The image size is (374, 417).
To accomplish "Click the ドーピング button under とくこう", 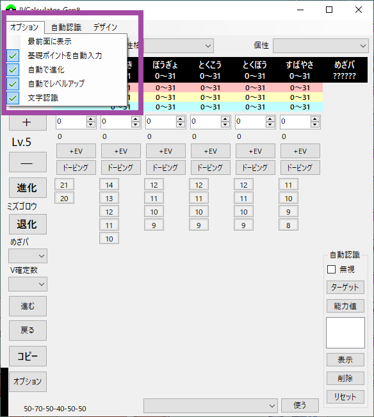I will tap(211, 168).
